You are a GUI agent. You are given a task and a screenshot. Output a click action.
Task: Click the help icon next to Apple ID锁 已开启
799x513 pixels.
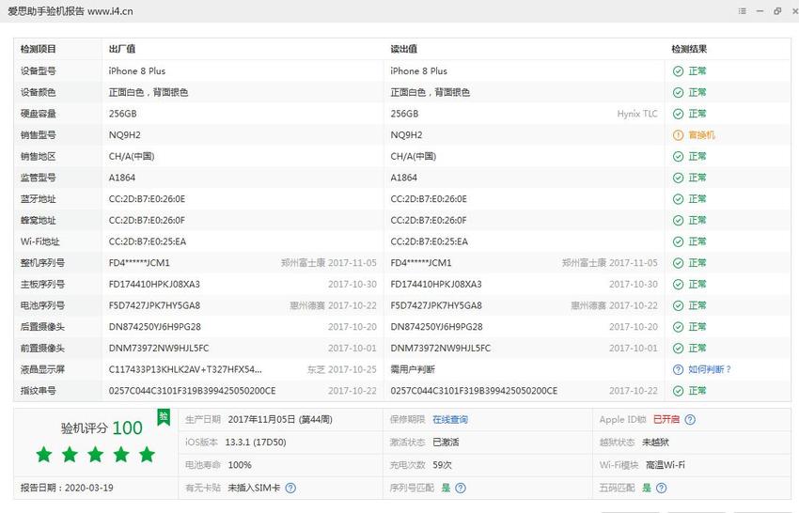click(x=690, y=420)
